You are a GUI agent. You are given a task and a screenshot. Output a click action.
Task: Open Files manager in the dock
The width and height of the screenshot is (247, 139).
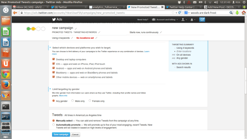tap(6, 21)
